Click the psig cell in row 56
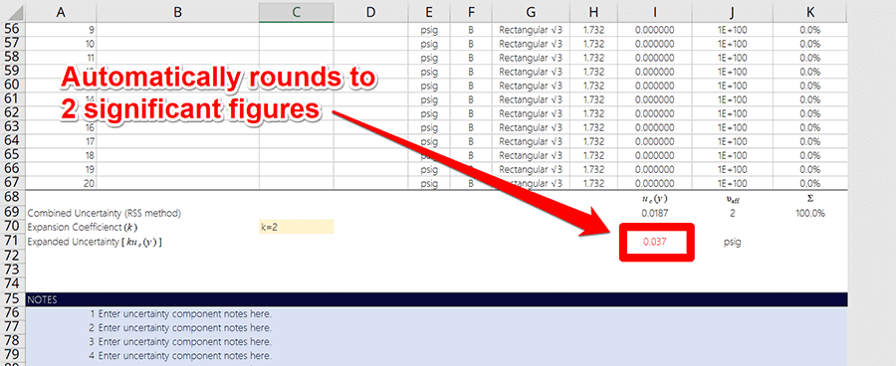The image size is (896, 366). (x=429, y=30)
